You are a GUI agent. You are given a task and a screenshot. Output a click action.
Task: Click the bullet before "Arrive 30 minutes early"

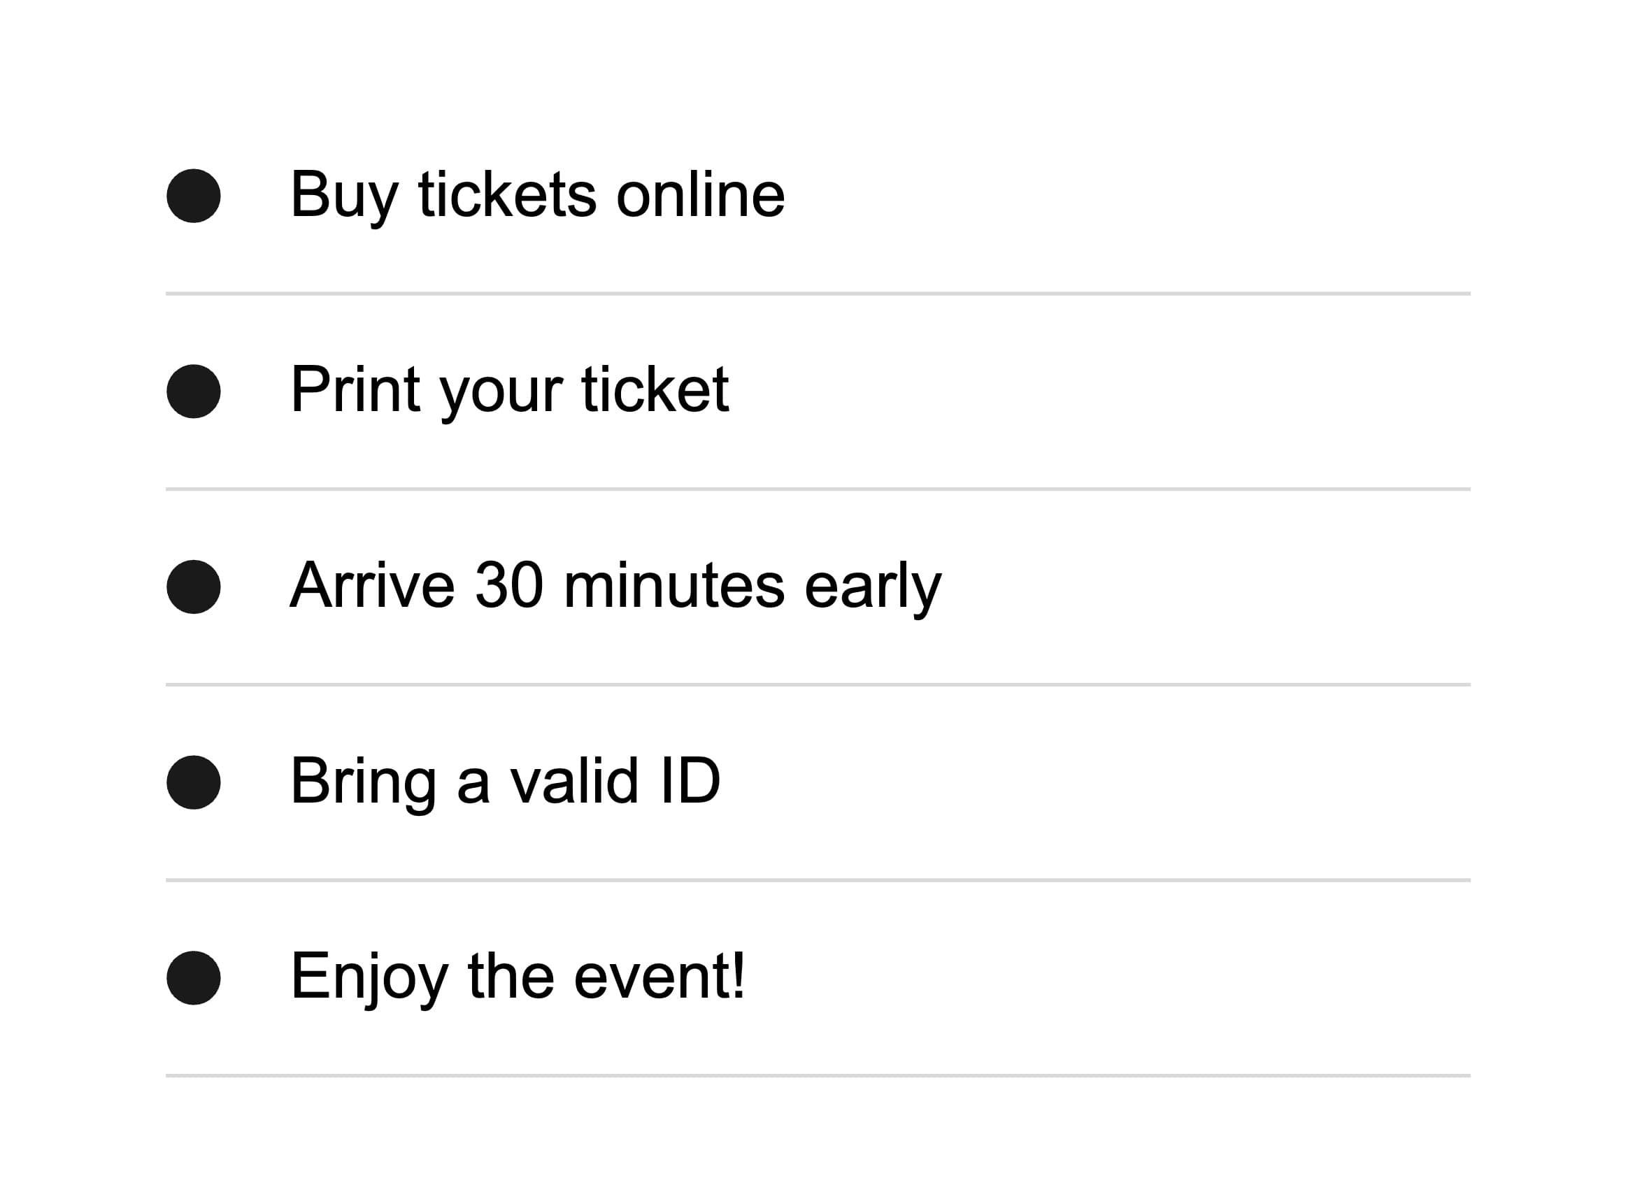point(193,587)
